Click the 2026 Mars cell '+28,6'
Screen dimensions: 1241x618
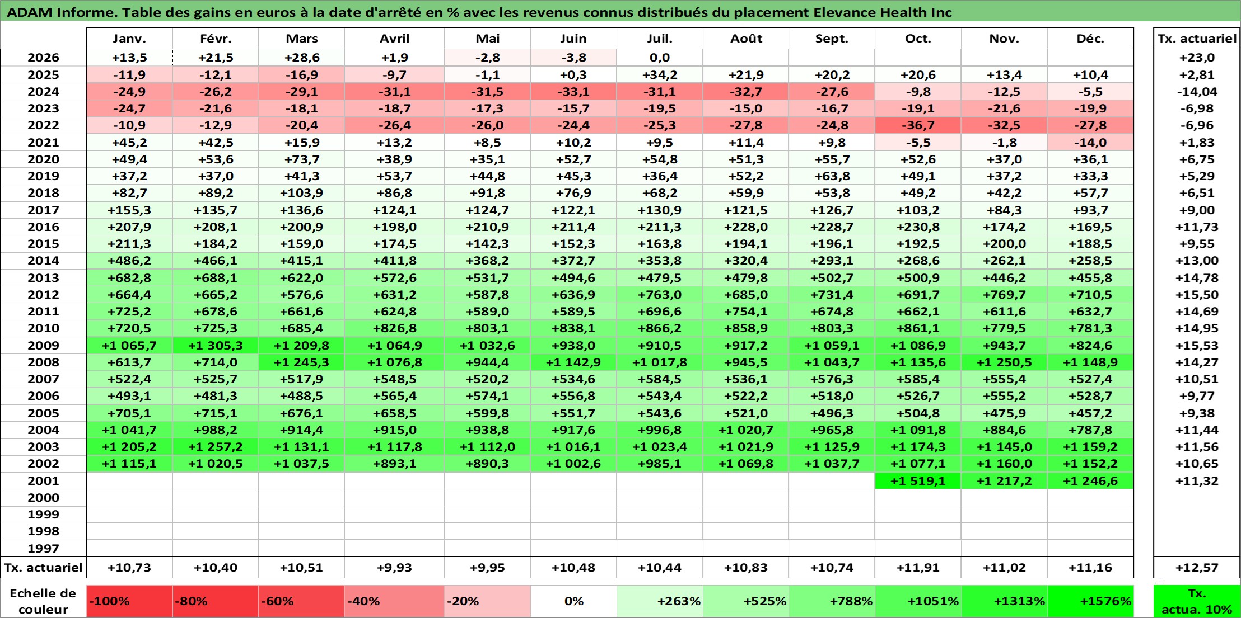(301, 58)
